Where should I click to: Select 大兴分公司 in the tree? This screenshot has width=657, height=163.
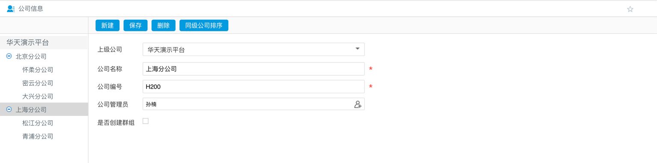click(38, 96)
